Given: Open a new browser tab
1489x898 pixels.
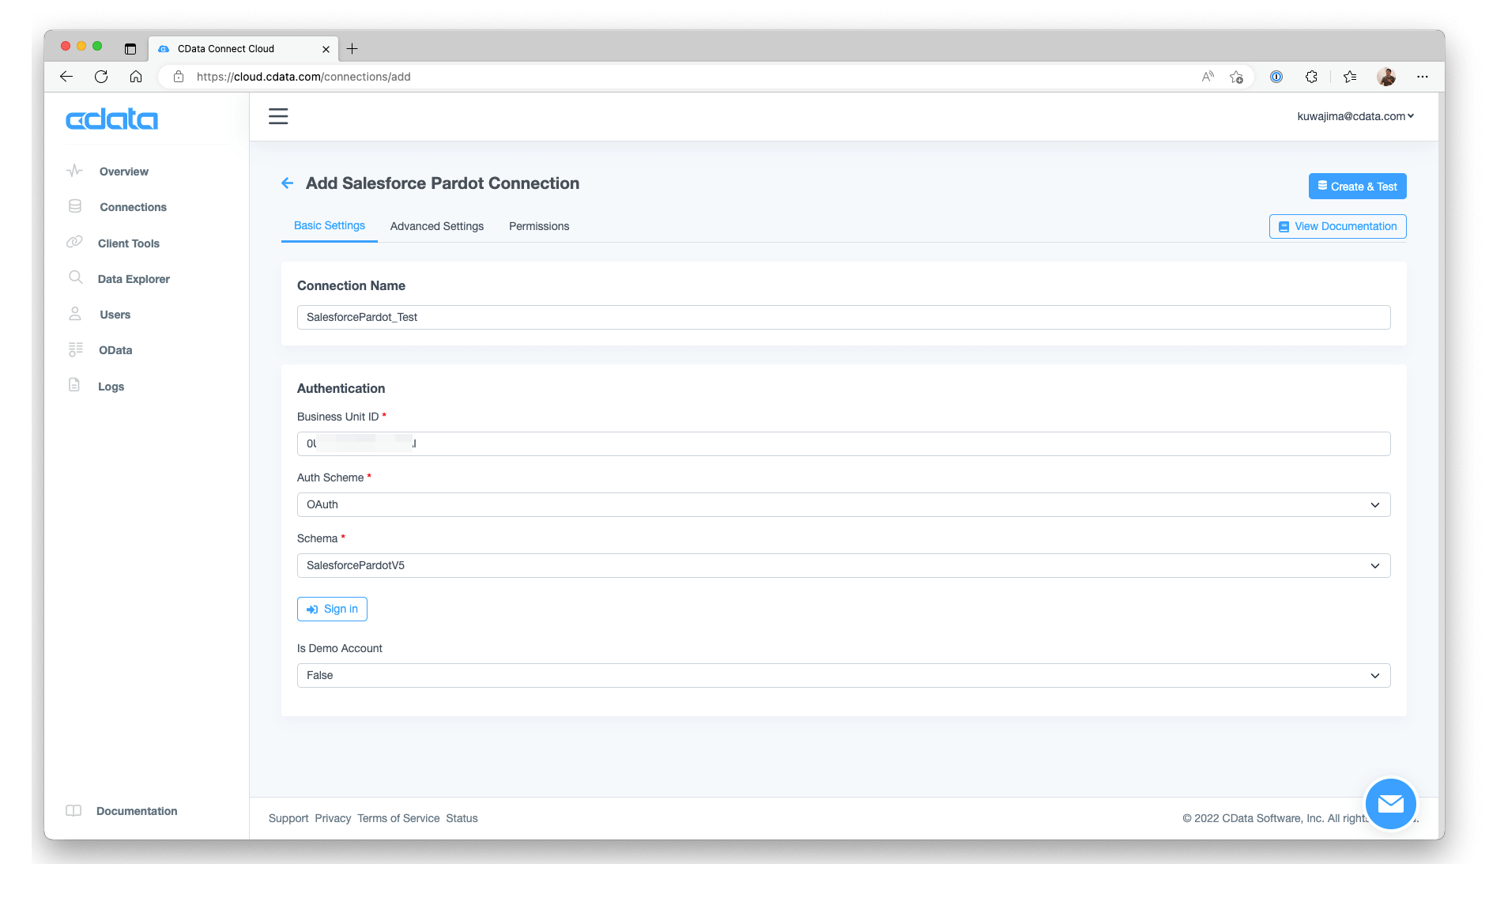Looking at the screenshot, I should pyautogui.click(x=352, y=48).
